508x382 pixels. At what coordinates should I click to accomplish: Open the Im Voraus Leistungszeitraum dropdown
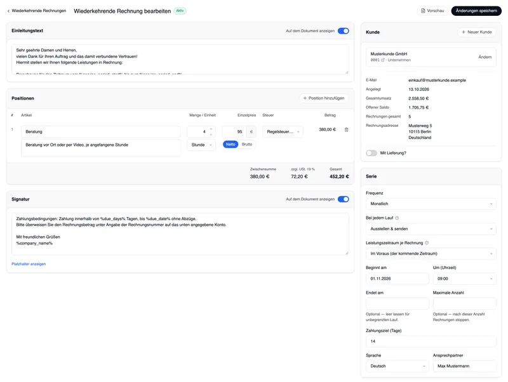click(431, 253)
